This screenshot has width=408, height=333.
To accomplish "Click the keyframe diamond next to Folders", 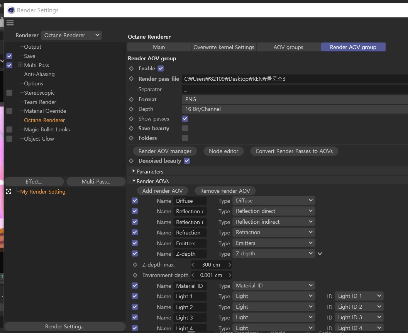I will pos(131,138).
